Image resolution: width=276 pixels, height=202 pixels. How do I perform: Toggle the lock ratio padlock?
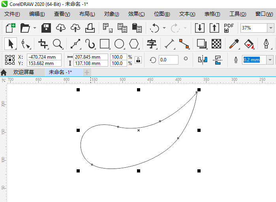click(x=138, y=60)
